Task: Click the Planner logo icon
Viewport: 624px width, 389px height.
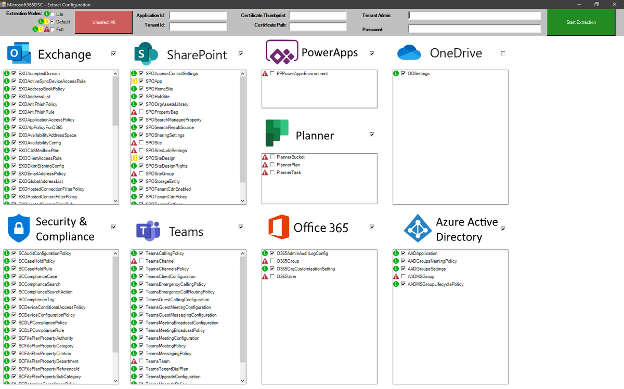Action: pyautogui.click(x=277, y=133)
